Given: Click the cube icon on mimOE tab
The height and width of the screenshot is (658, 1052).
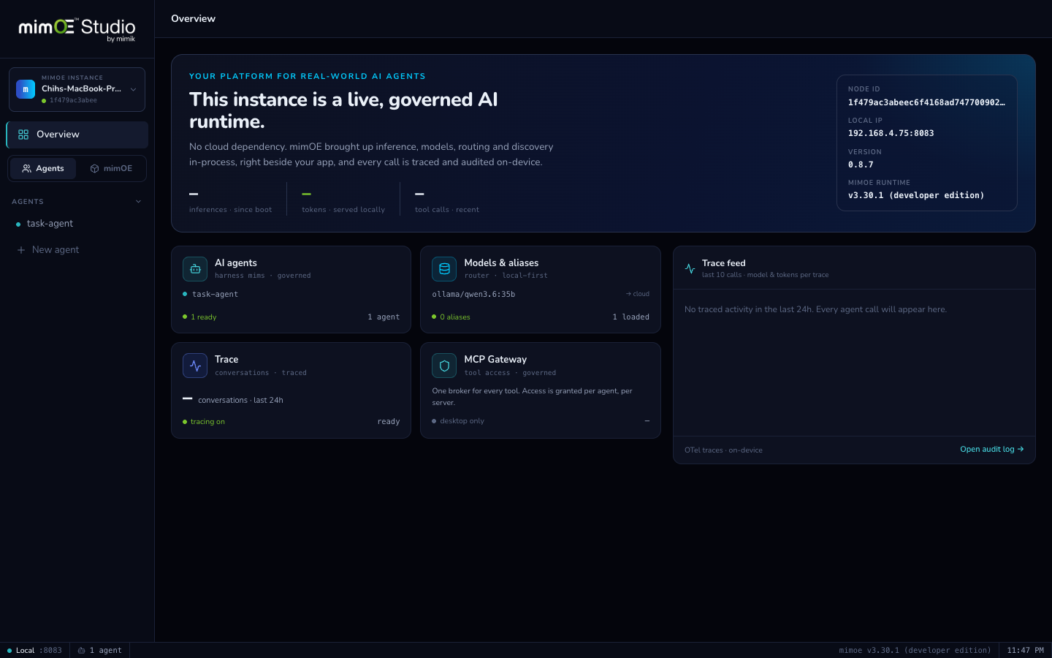Looking at the screenshot, I should pos(94,169).
